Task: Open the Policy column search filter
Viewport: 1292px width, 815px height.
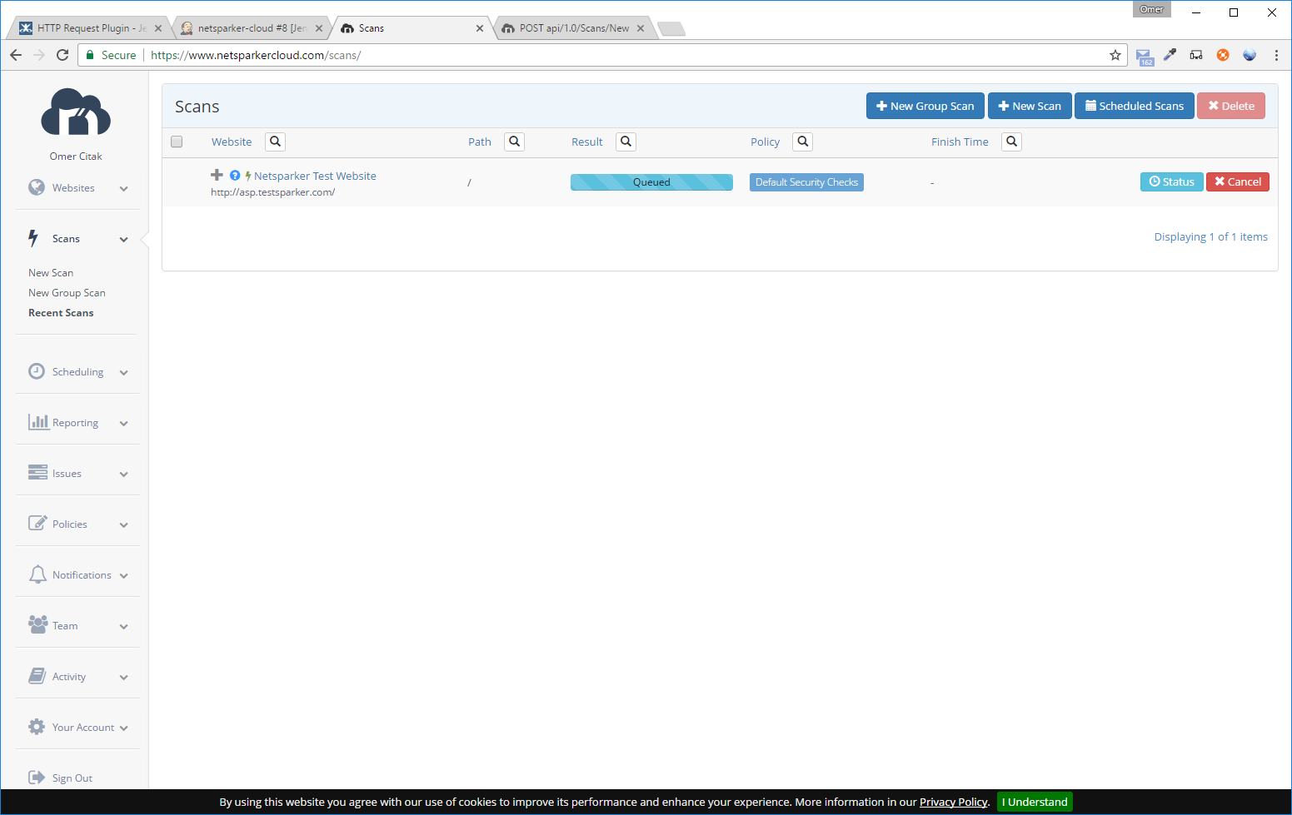Action: (x=802, y=142)
